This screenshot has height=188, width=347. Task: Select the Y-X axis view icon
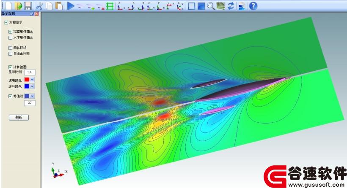click(160, 6)
